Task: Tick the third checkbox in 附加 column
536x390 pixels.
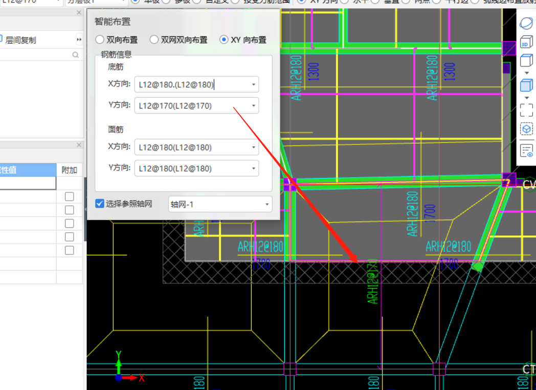Action: (70, 223)
